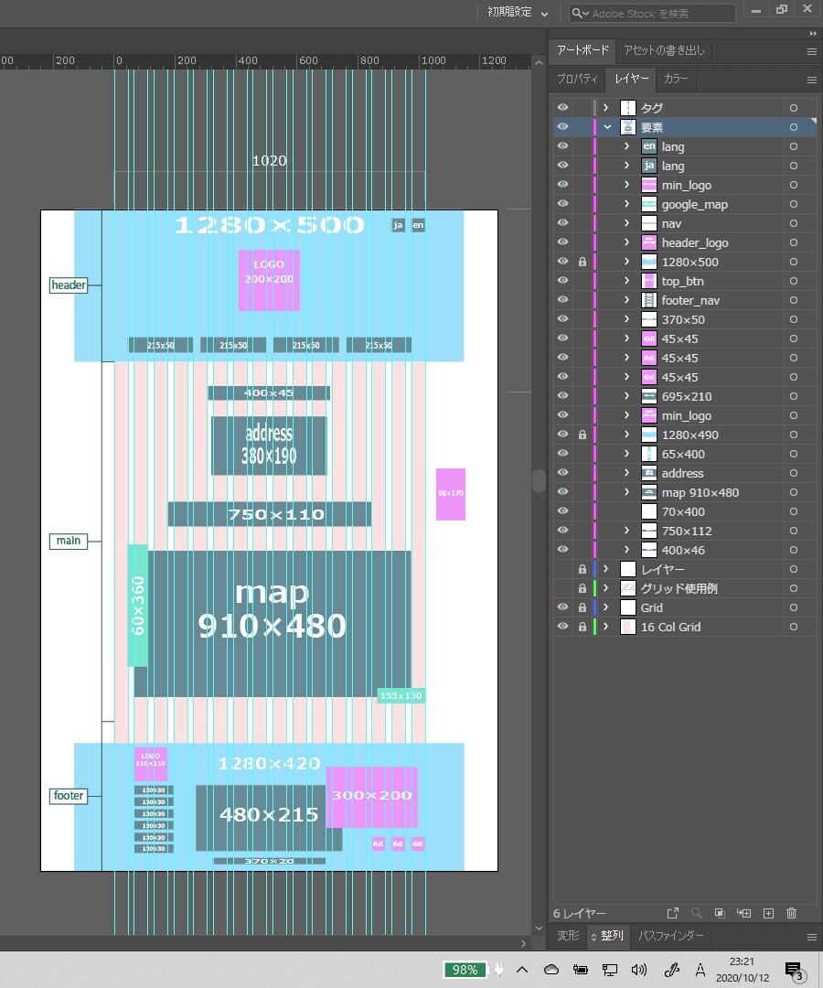Open the Align panel group hamburger menu
823x988 pixels.
[x=812, y=937]
